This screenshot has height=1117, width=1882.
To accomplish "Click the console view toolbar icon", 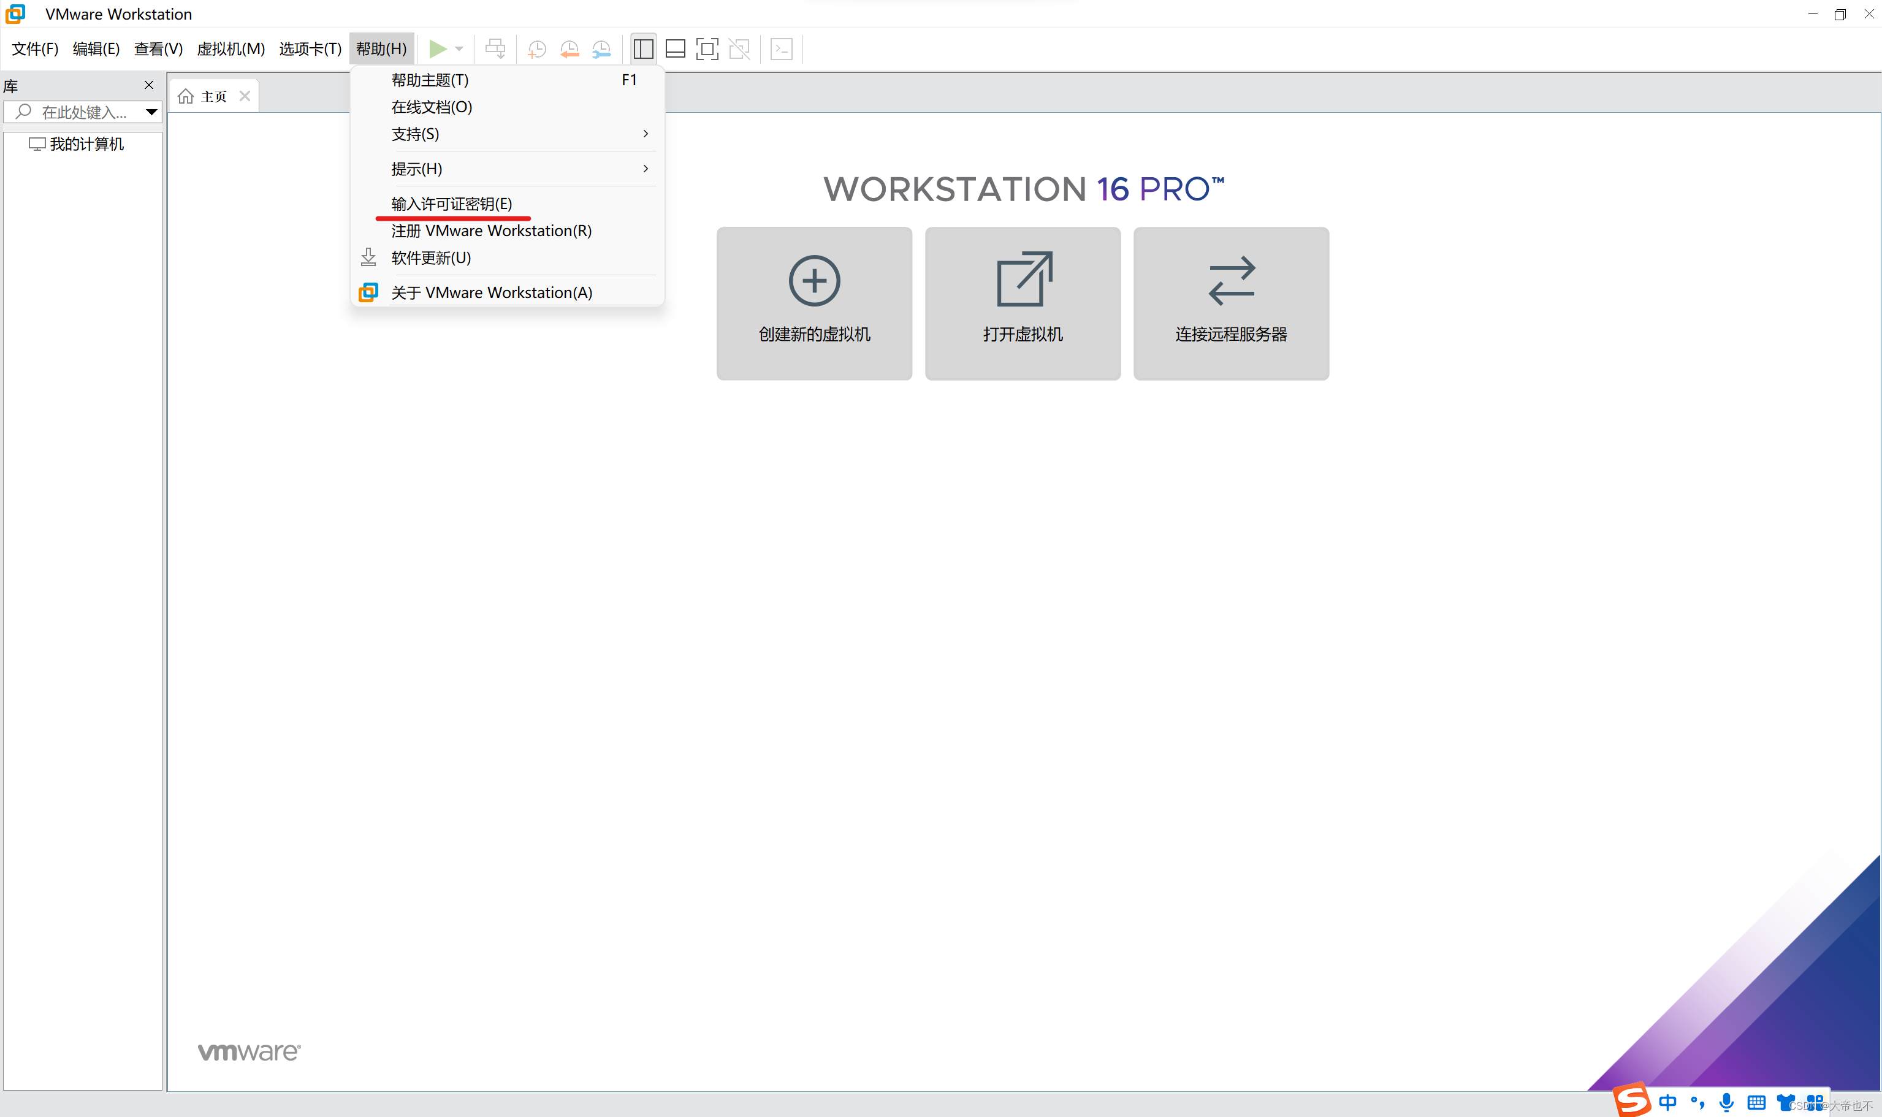I will click(782, 49).
